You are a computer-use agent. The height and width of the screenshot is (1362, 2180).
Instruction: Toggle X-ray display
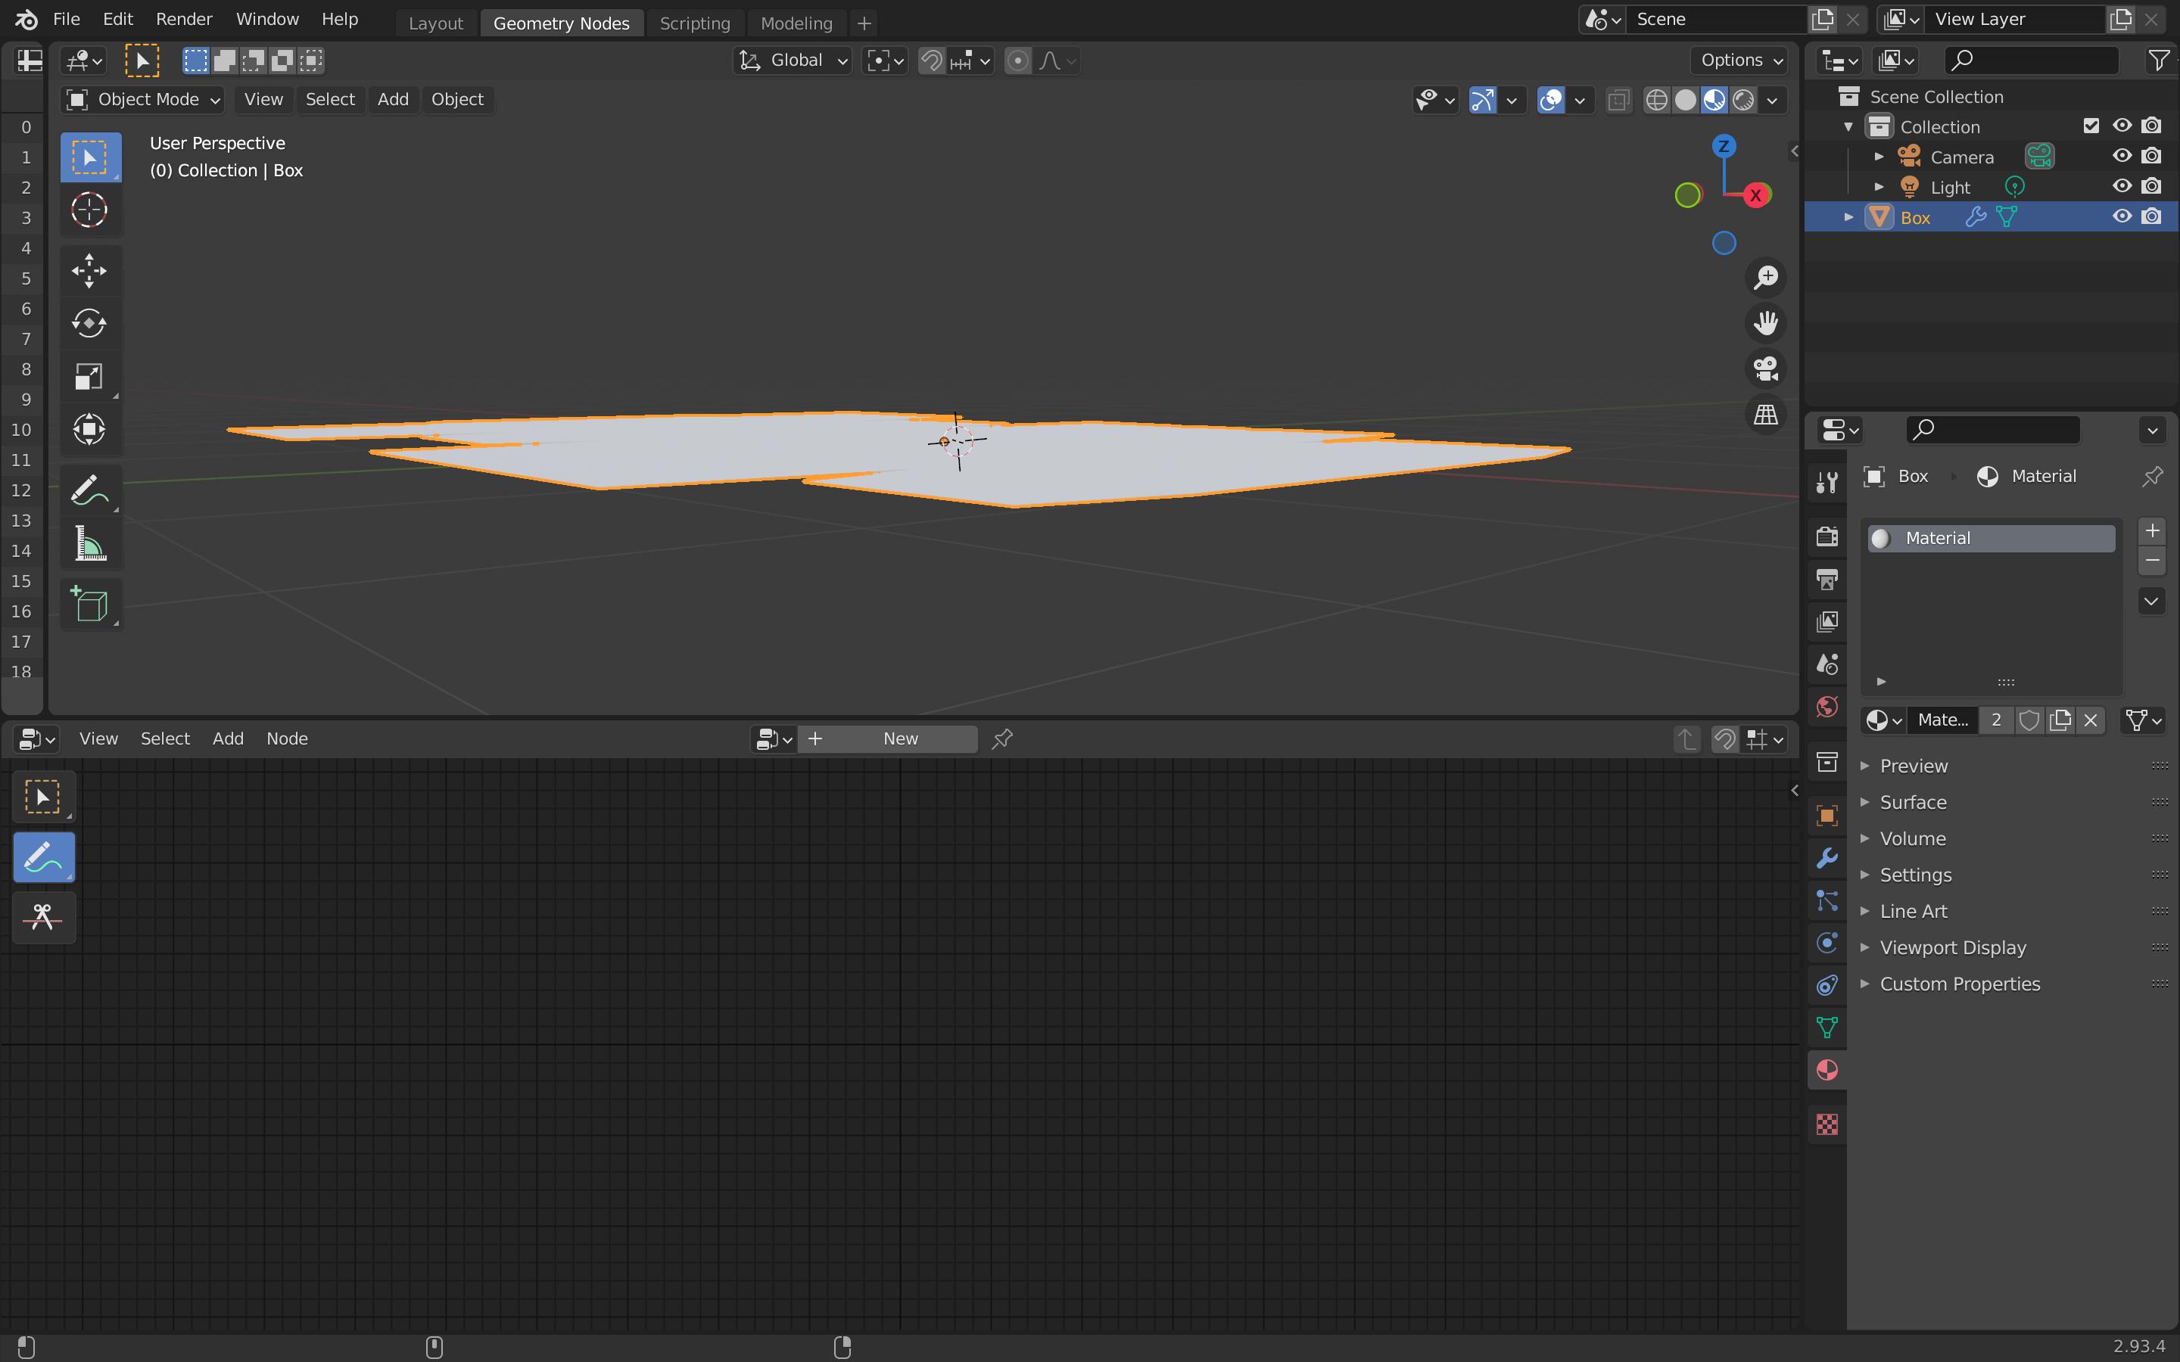(x=1618, y=100)
